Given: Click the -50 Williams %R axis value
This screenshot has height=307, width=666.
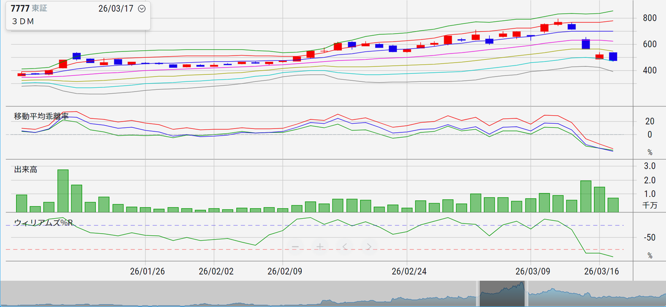Looking at the screenshot, I should tap(649, 238).
